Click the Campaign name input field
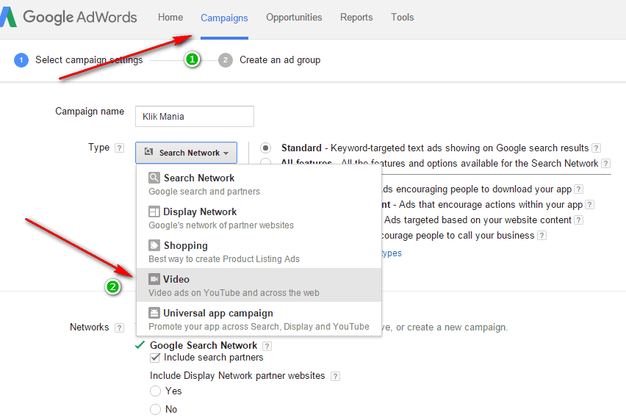The image size is (626, 420). [195, 117]
